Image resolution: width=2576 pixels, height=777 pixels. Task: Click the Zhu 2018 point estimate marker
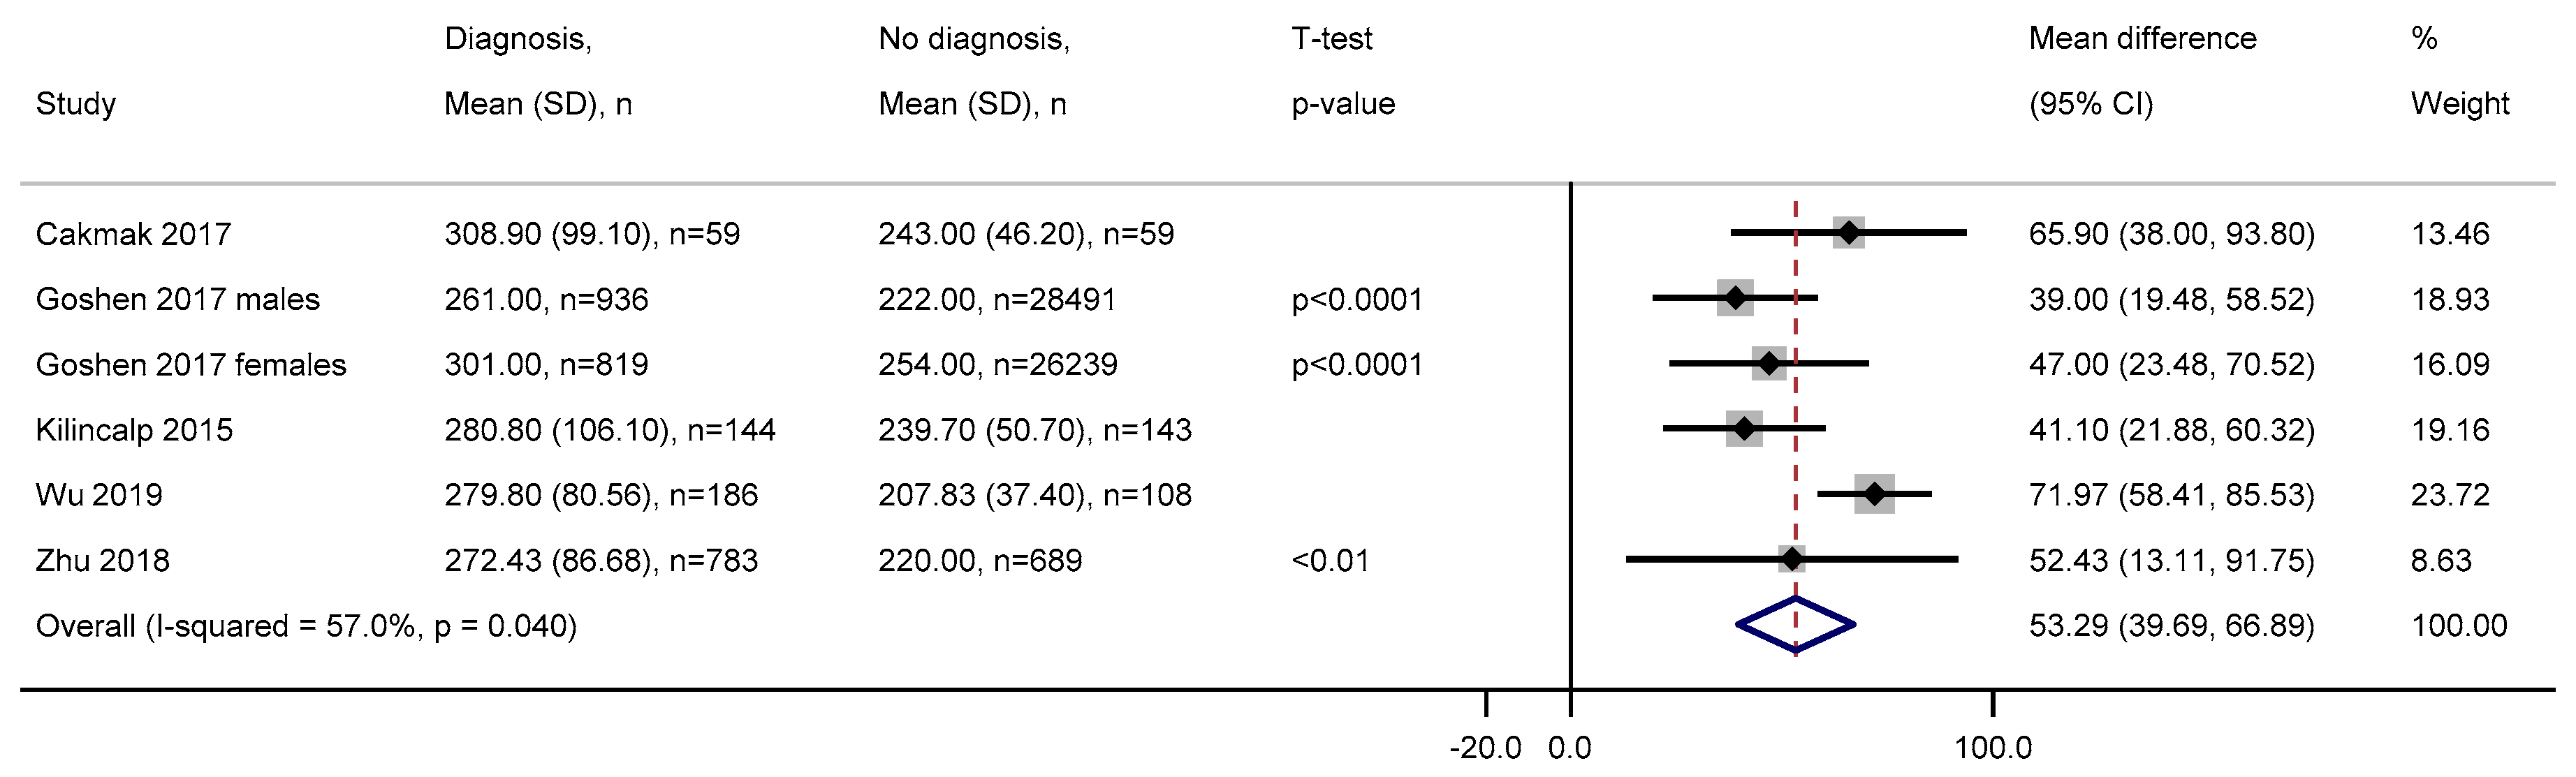(x=1792, y=559)
